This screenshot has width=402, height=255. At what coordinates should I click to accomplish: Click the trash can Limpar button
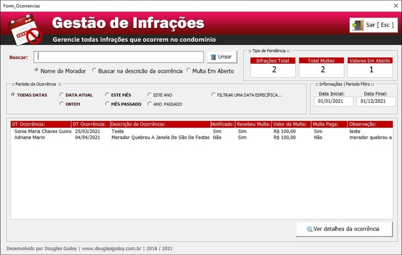[x=222, y=57]
